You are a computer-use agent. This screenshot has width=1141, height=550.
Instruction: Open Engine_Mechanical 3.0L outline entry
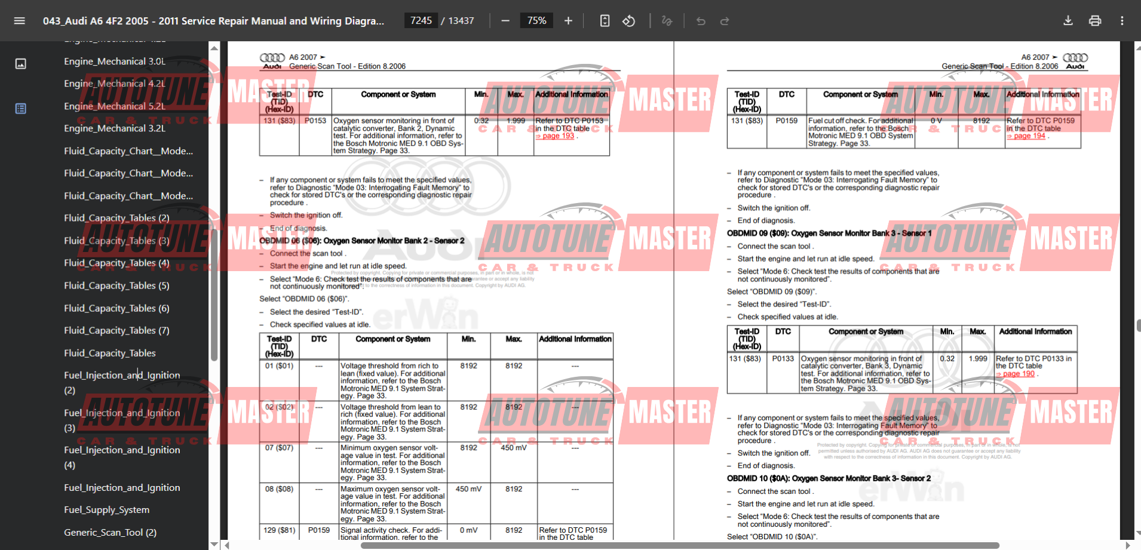click(115, 62)
